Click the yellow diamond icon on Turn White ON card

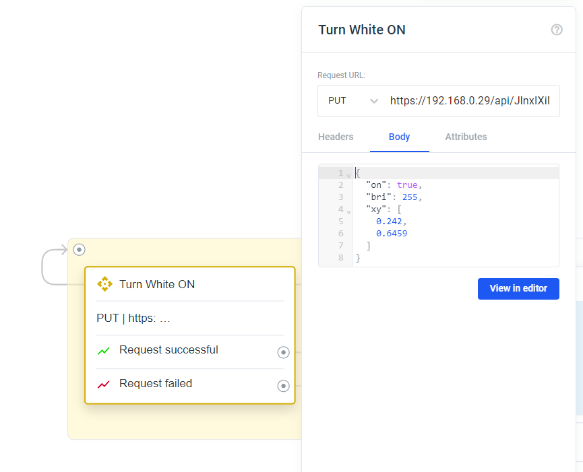pos(104,284)
